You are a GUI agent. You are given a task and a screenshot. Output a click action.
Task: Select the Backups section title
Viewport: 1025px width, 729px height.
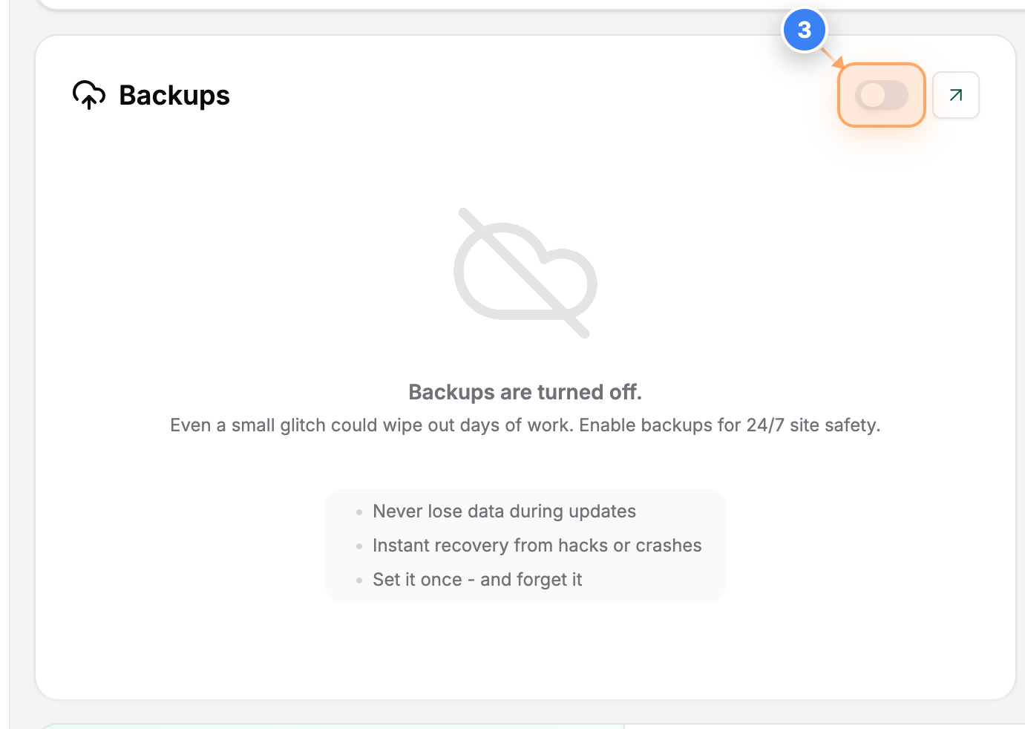[x=174, y=95]
